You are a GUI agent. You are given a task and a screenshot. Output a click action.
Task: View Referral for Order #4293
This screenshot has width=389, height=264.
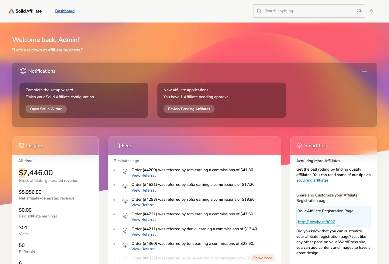[143, 205]
